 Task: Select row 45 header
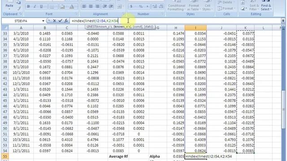pyautogui.click(x=5, y=101)
